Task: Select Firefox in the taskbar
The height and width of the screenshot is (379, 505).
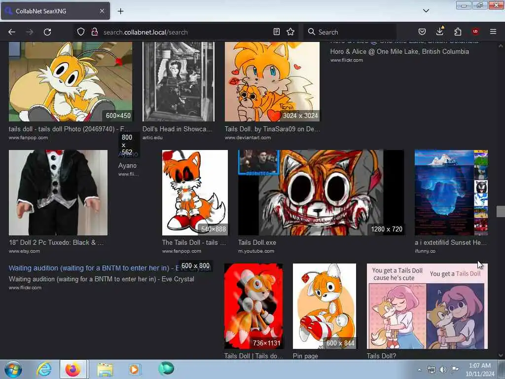Action: (73, 369)
